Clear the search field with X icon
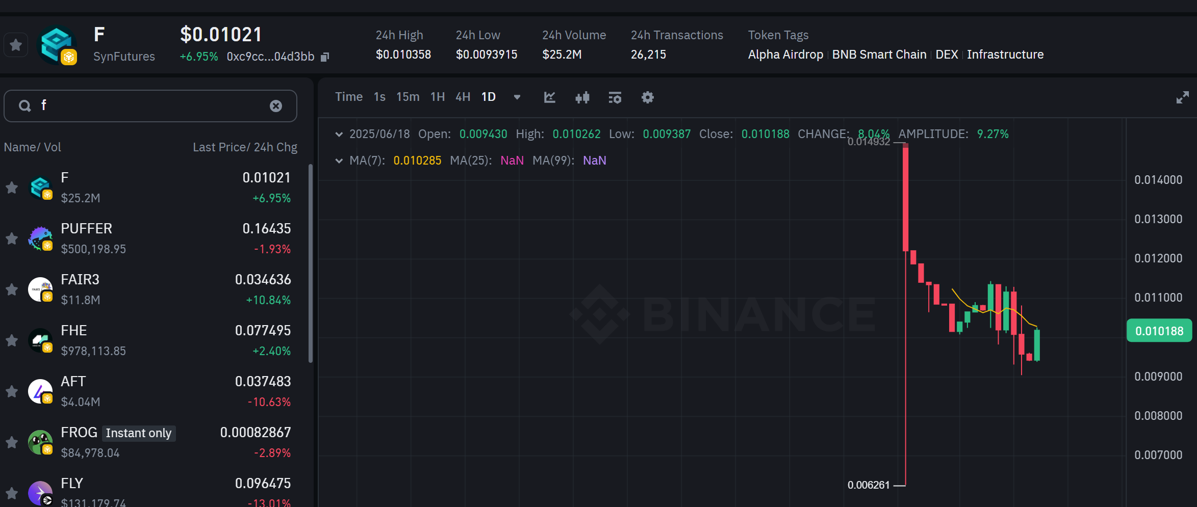This screenshot has height=507, width=1197. point(276,106)
